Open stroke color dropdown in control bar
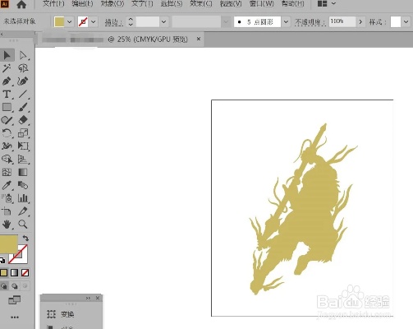Image resolution: width=413 pixels, height=329 pixels. click(94, 21)
